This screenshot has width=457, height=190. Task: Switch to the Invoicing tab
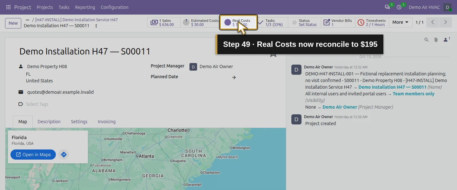pos(107,122)
